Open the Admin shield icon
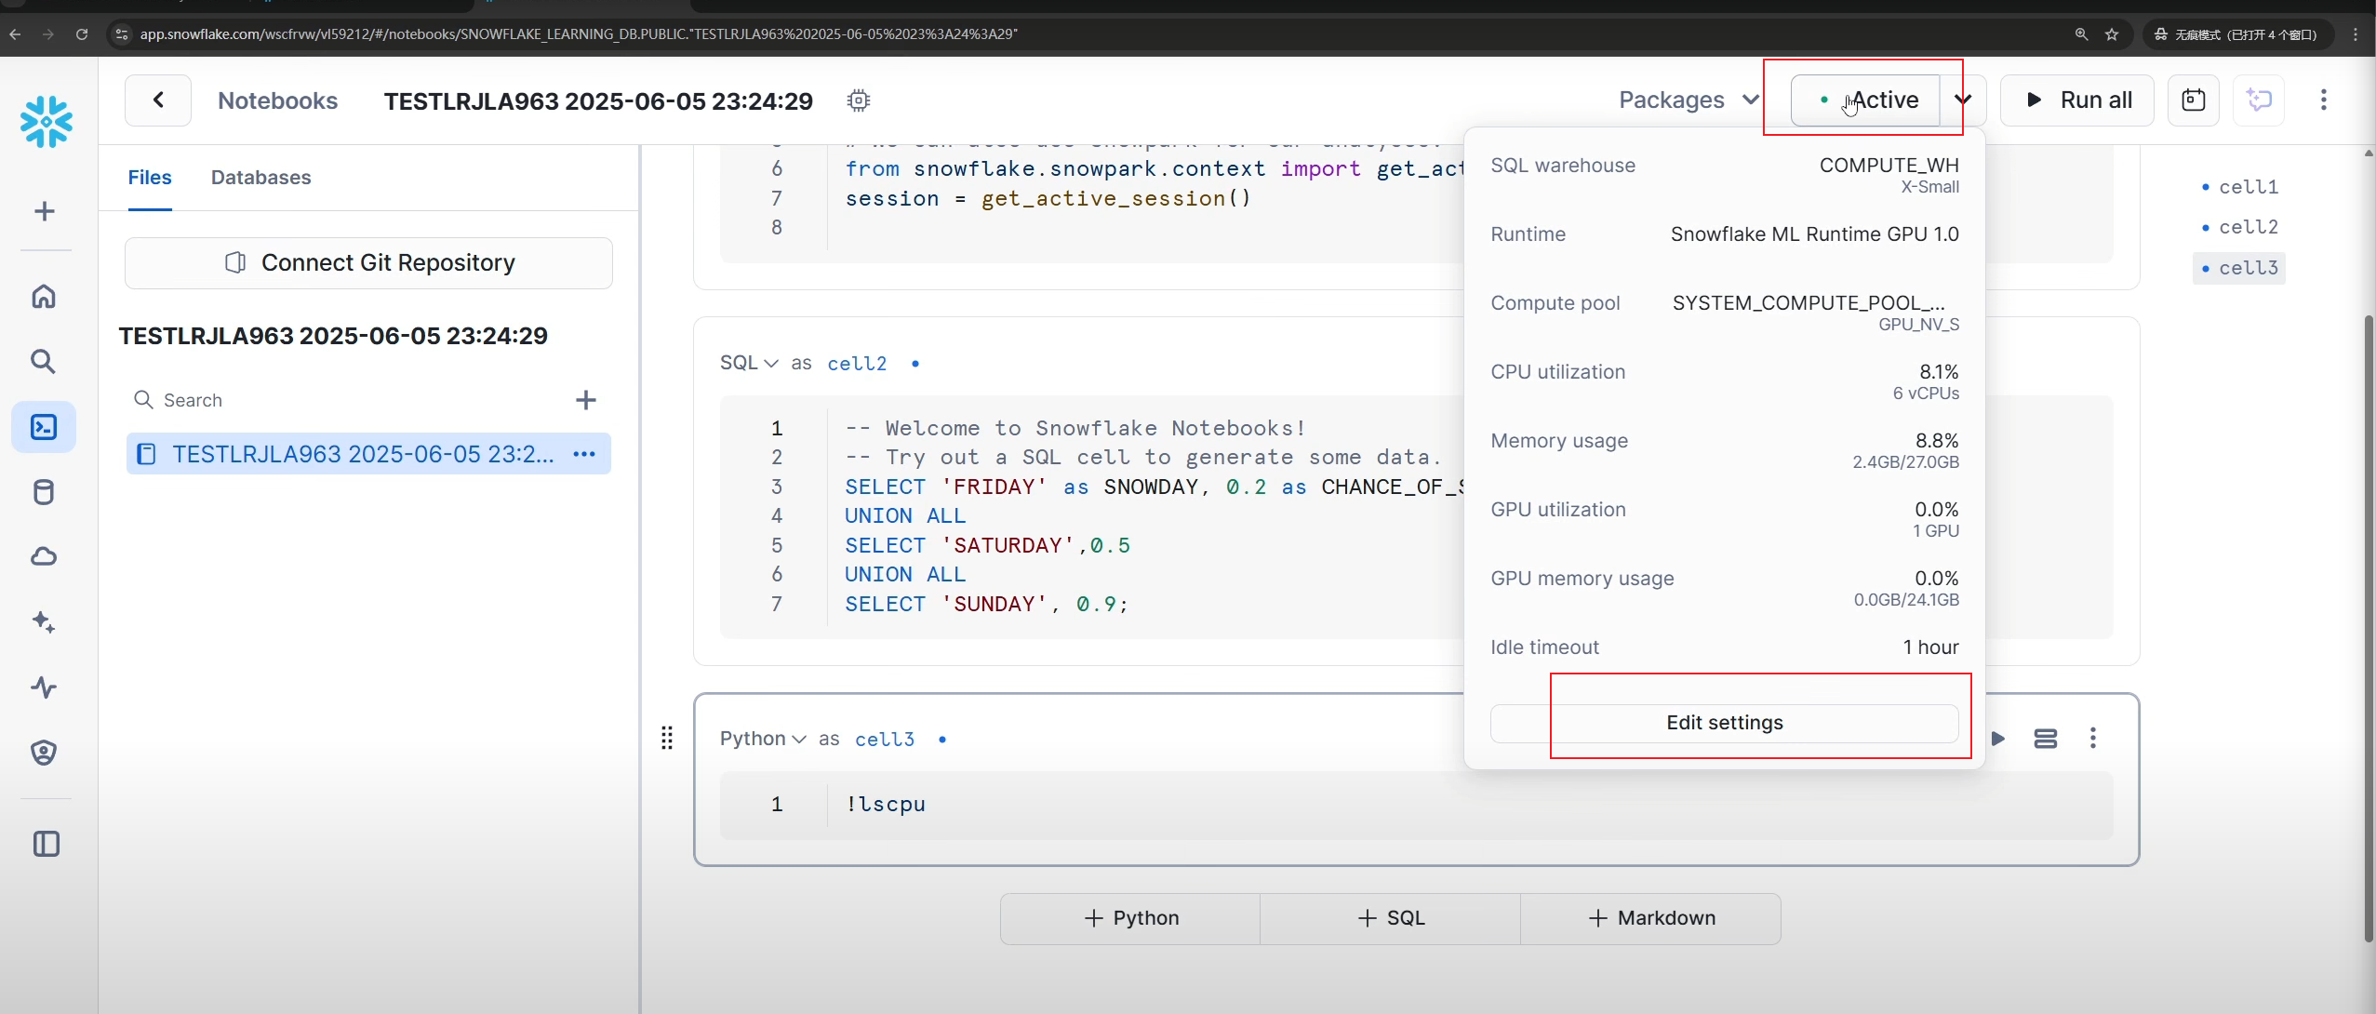2376x1014 pixels. pos(44,752)
